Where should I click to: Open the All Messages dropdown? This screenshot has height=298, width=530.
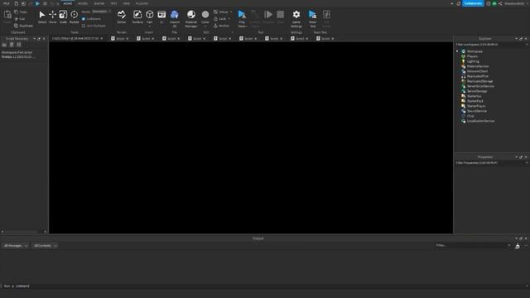(x=16, y=246)
